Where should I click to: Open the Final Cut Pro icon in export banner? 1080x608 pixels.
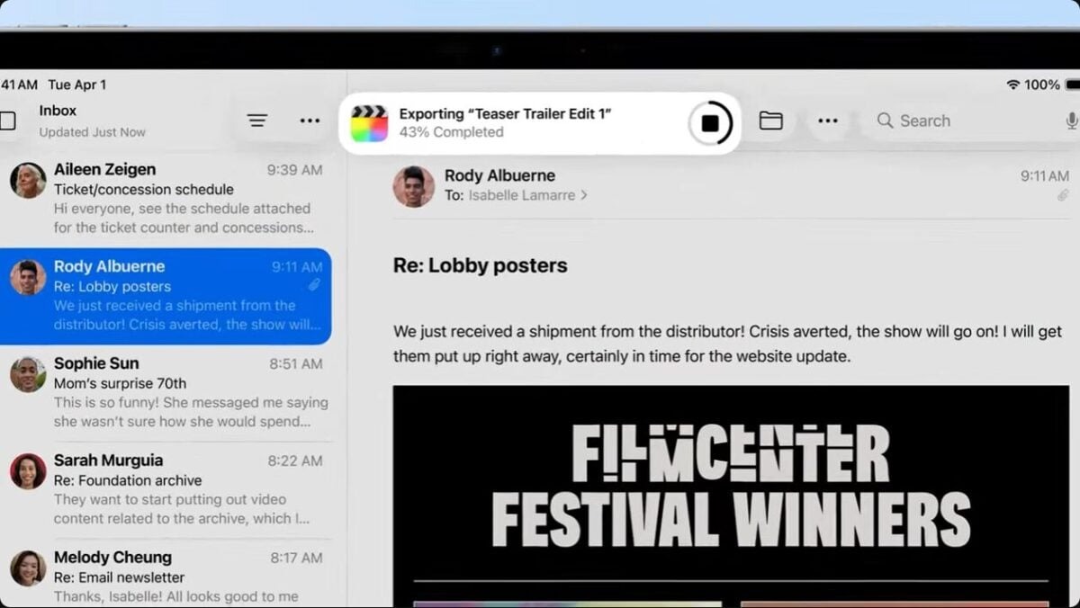(372, 122)
